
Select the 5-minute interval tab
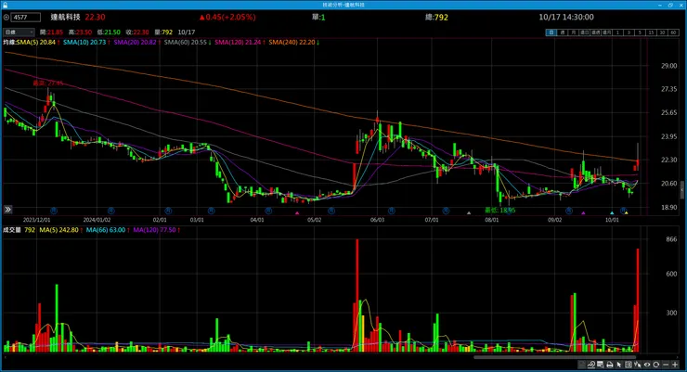pos(641,32)
